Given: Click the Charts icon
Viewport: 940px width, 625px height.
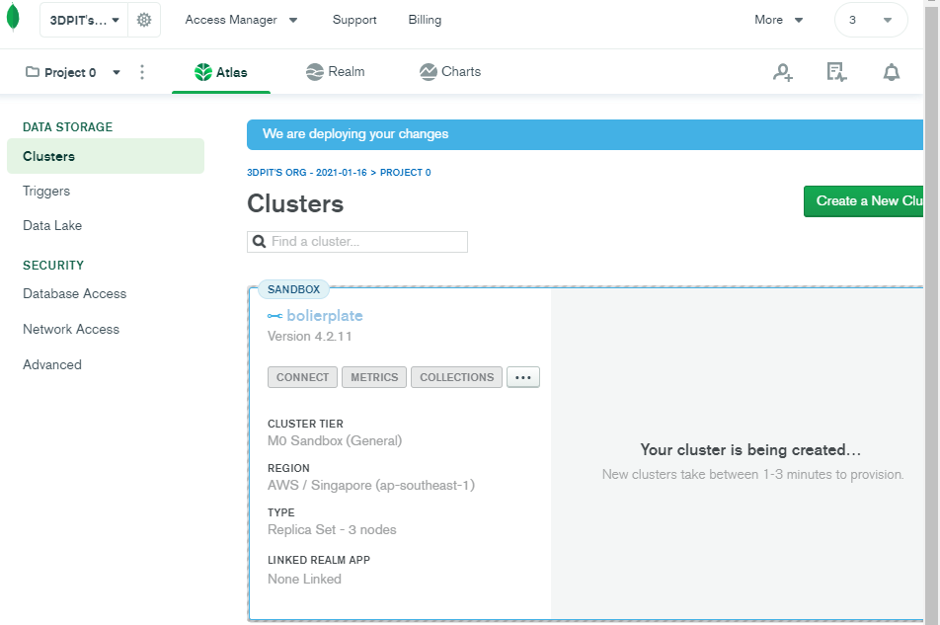Looking at the screenshot, I should [429, 72].
